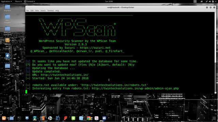Expand the Places dropdown in top panel
Viewport: 218px width, 122px height.
click(x=18, y=1)
